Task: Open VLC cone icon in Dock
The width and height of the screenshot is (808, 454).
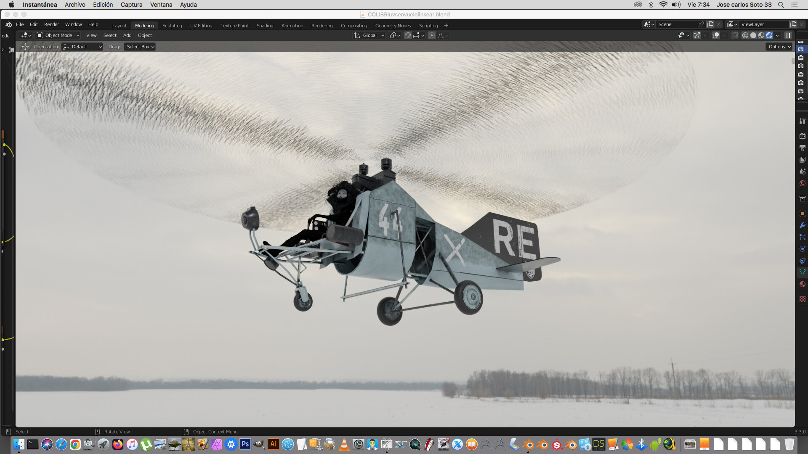Action: [x=344, y=444]
